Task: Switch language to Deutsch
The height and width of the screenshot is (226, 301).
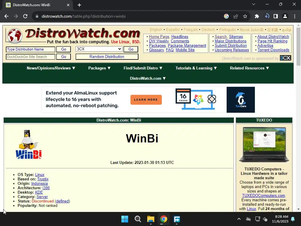Action: click(208, 30)
